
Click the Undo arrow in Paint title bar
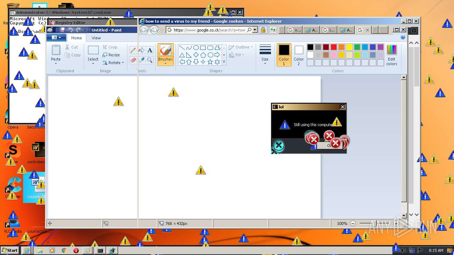pos(71,30)
